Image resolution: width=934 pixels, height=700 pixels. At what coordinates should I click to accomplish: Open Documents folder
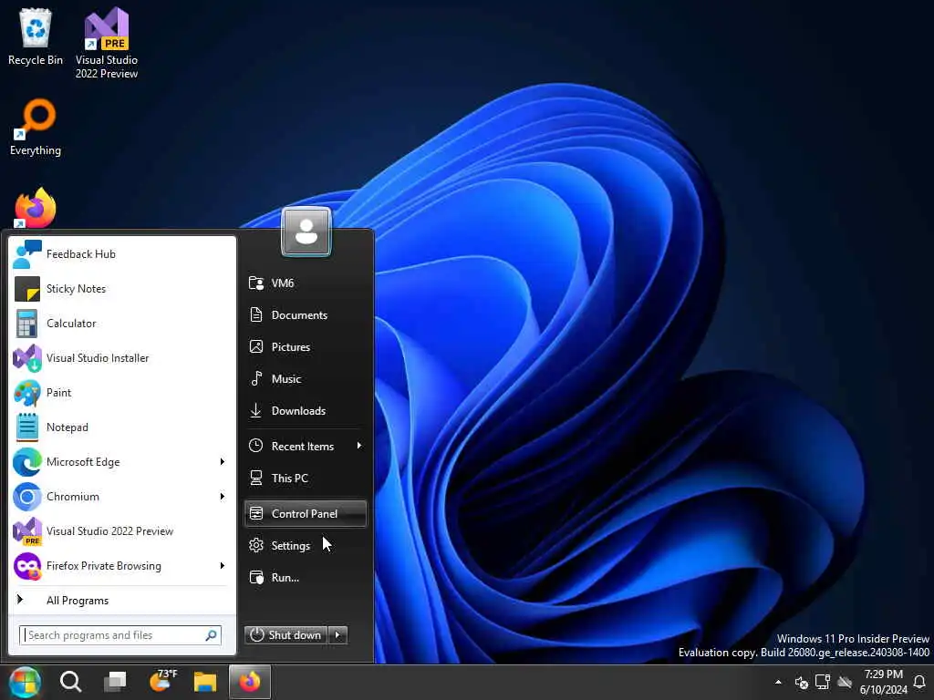[x=306, y=314]
